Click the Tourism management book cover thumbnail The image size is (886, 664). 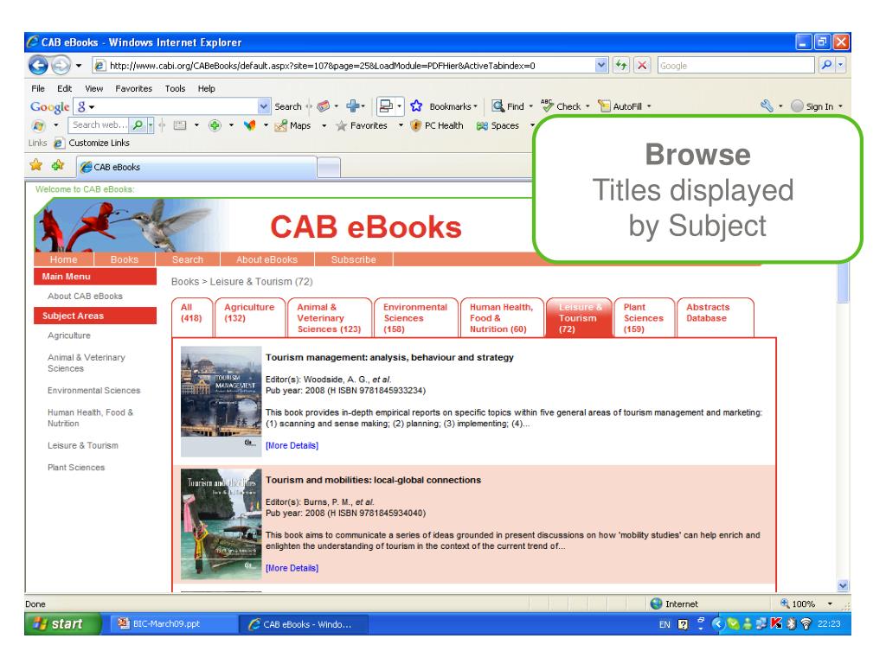pos(221,401)
